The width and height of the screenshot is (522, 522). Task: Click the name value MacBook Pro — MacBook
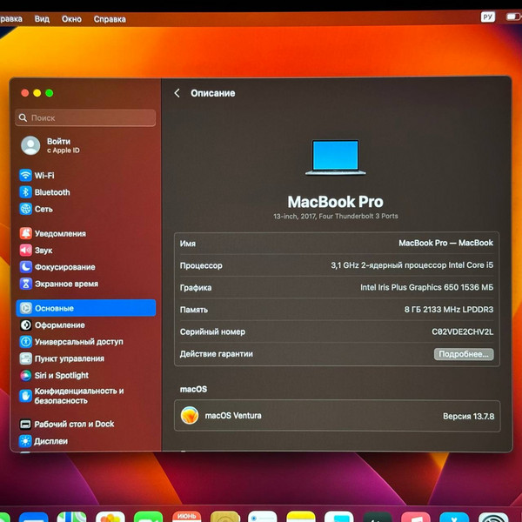(x=445, y=243)
